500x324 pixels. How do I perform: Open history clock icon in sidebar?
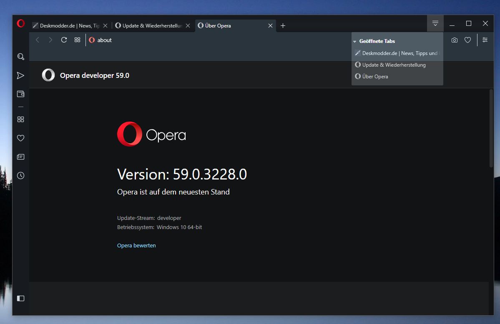pyautogui.click(x=20, y=176)
